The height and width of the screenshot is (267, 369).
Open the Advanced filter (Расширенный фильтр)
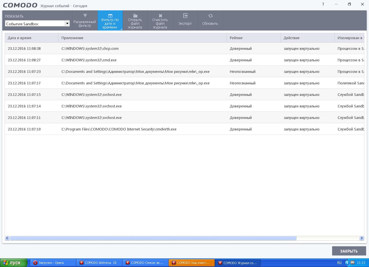[85, 20]
